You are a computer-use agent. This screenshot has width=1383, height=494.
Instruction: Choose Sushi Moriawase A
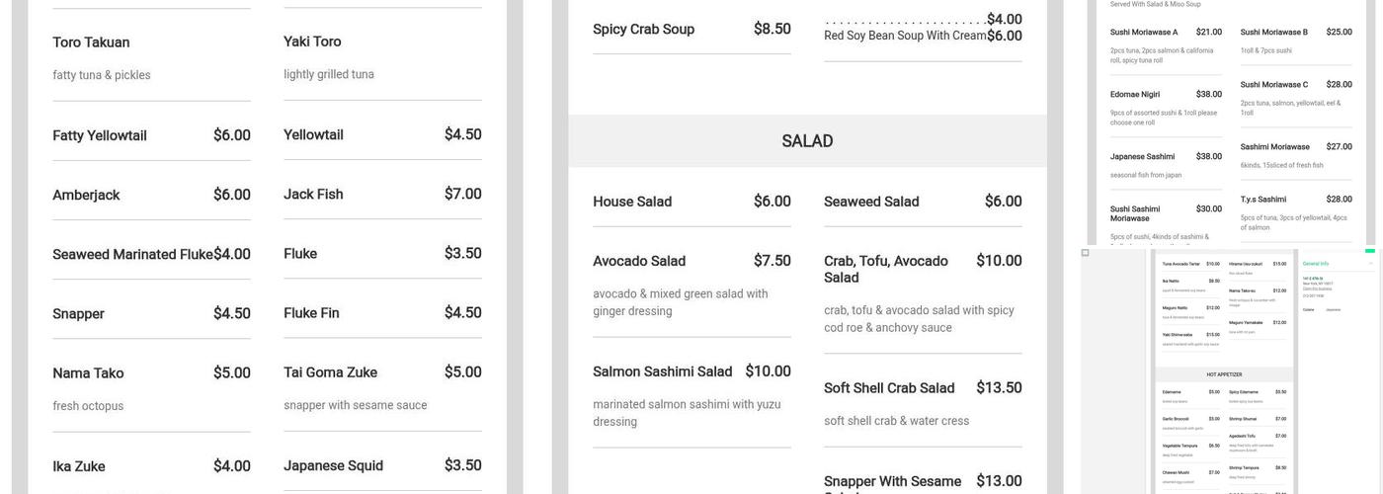pyautogui.click(x=1143, y=33)
